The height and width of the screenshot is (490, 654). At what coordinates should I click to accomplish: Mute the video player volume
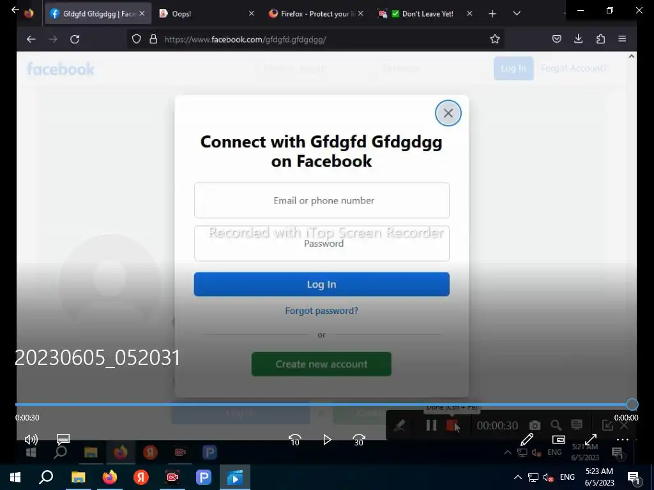pos(31,440)
